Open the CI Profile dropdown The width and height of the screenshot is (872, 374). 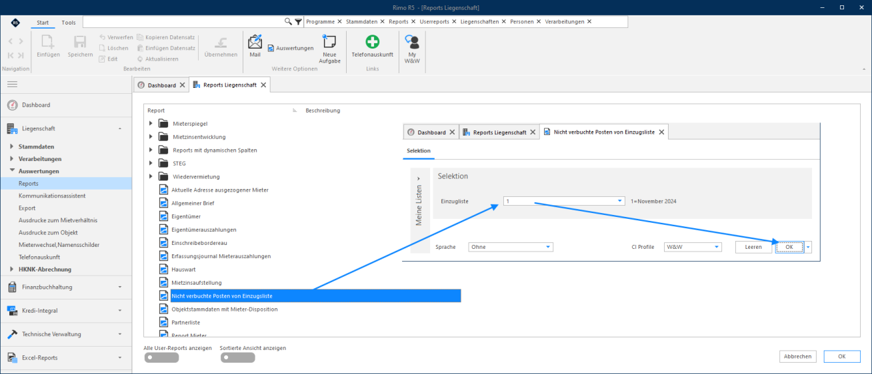717,247
